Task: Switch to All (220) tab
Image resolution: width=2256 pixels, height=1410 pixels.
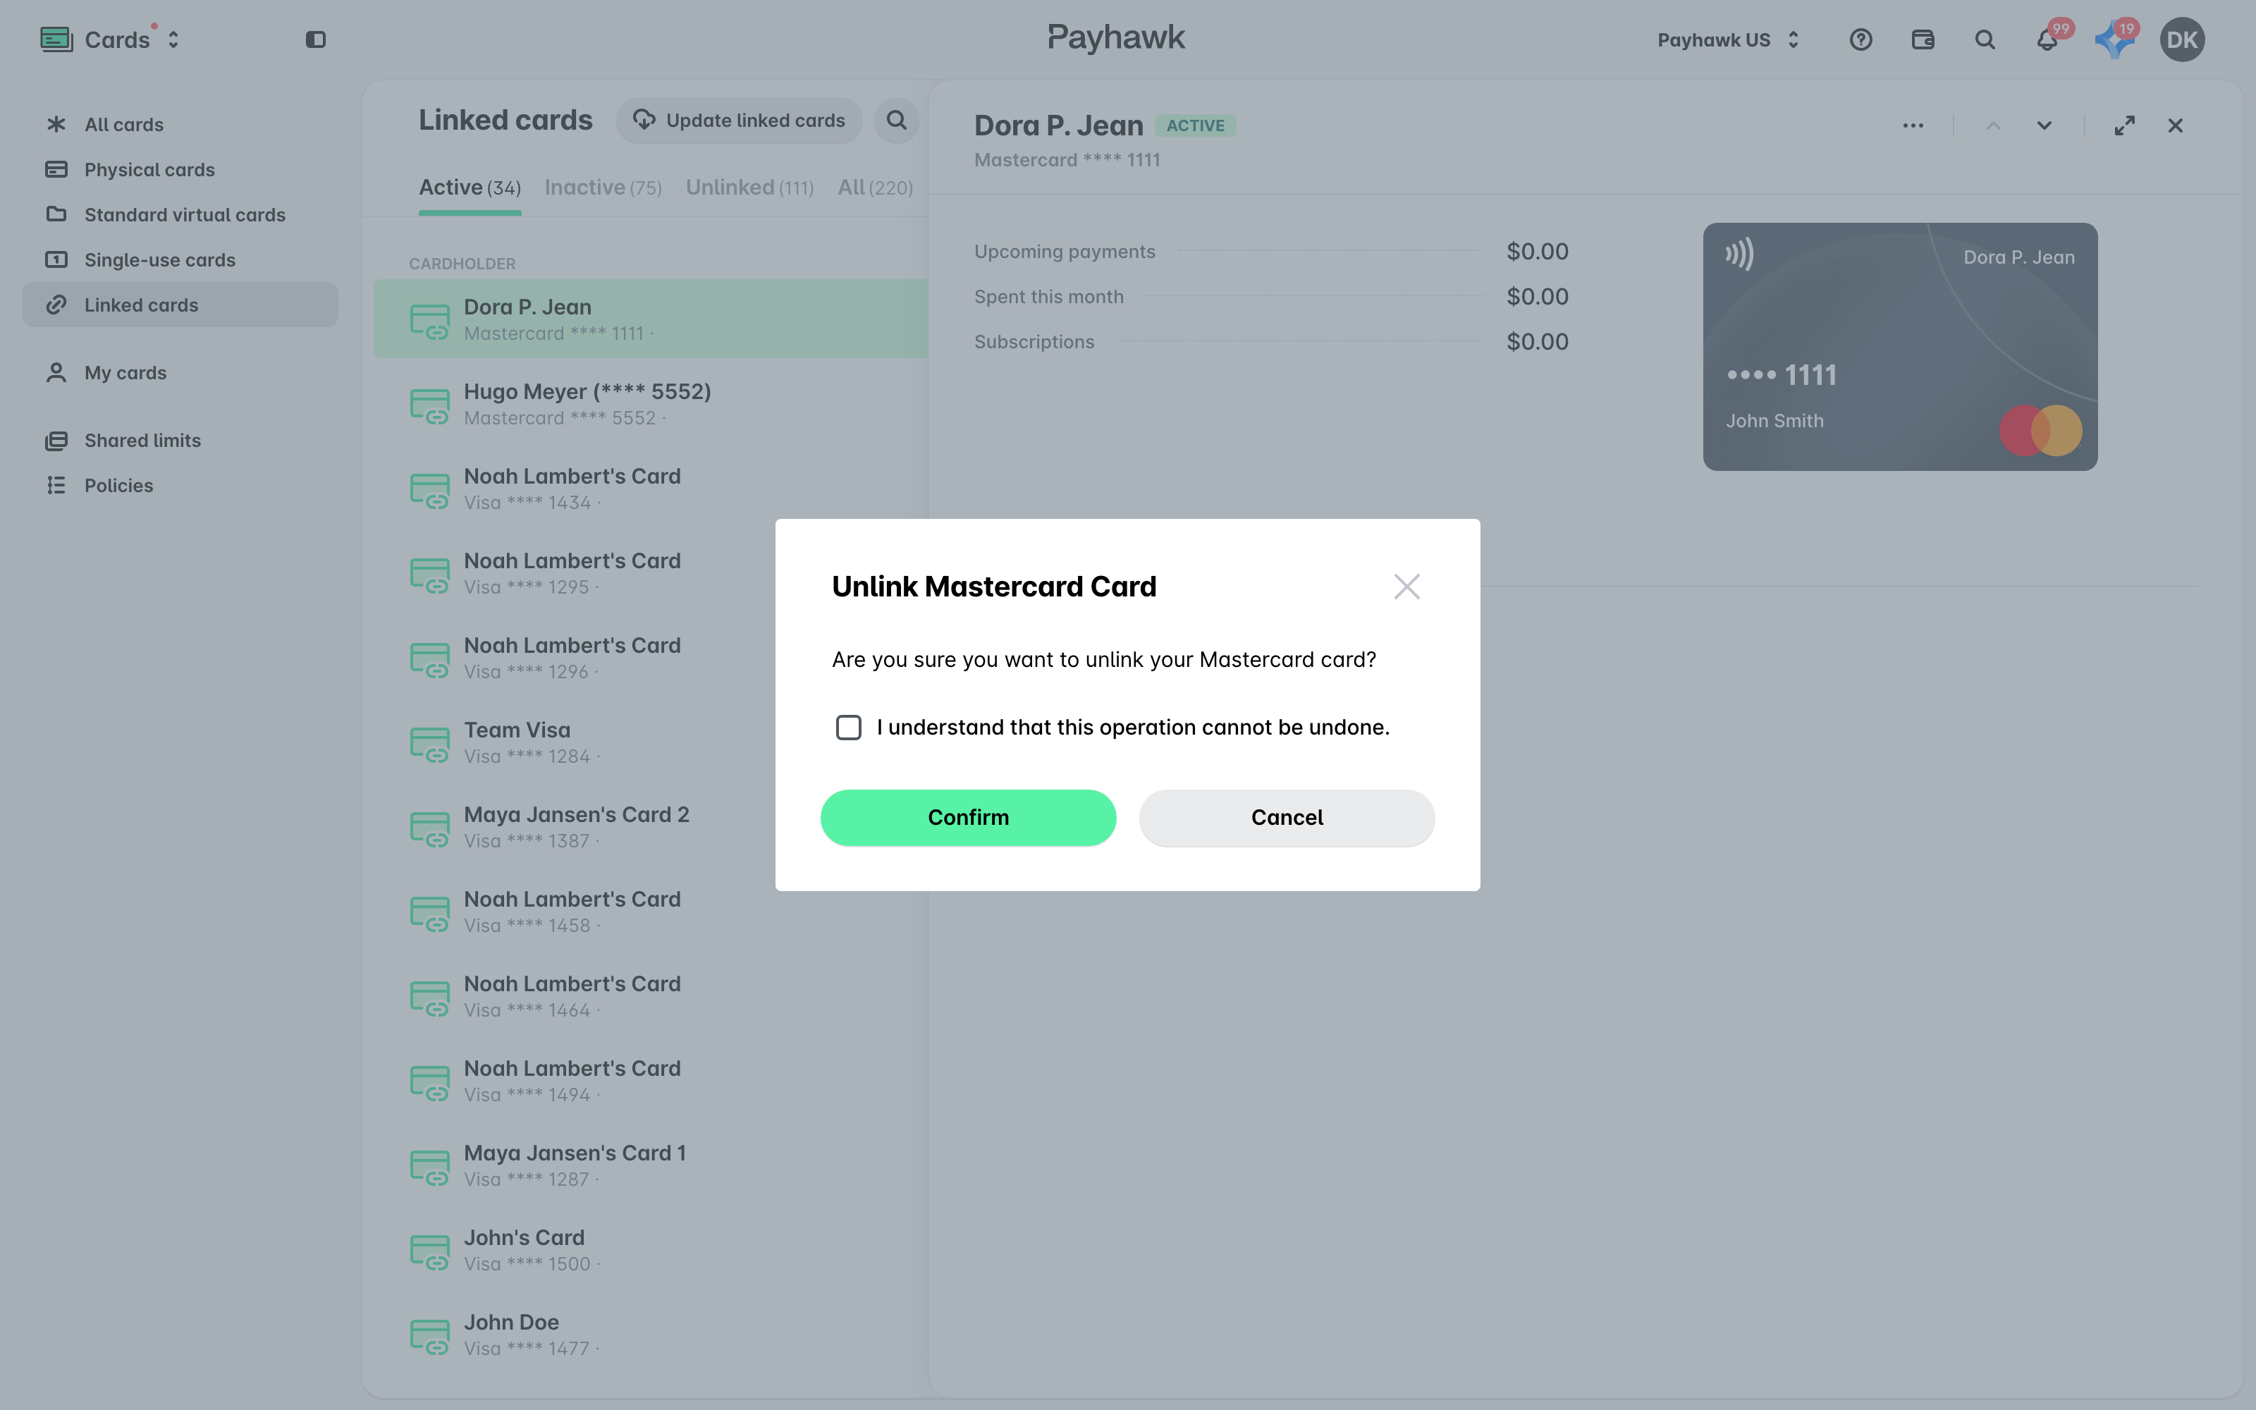Action: 876,188
